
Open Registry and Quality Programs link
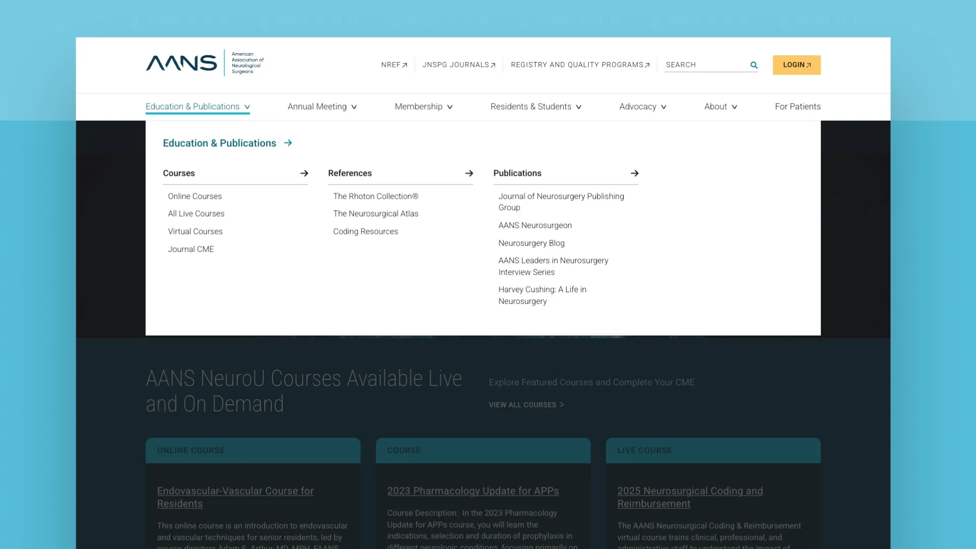580,65
